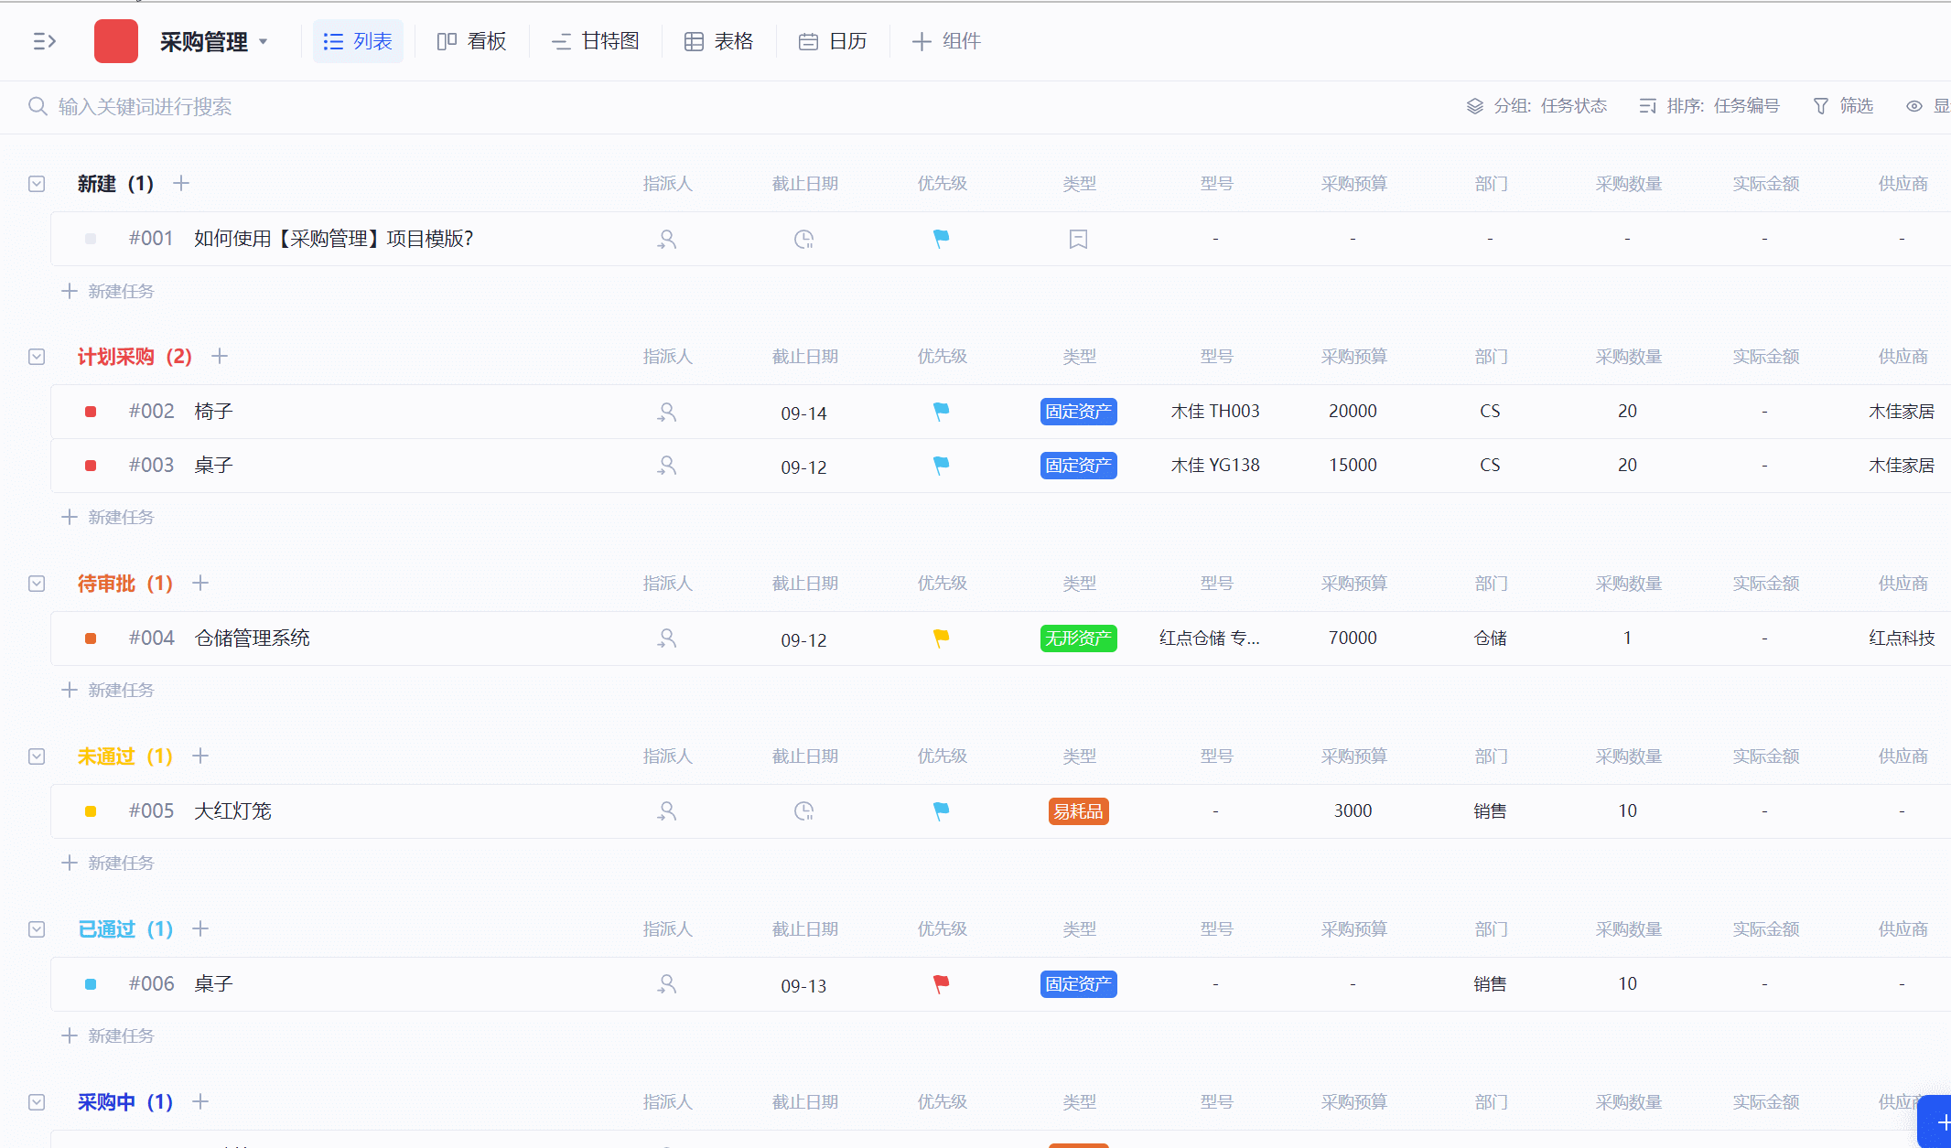Click the type bookmark icon for task #001
The width and height of the screenshot is (1951, 1148).
click(x=1078, y=240)
